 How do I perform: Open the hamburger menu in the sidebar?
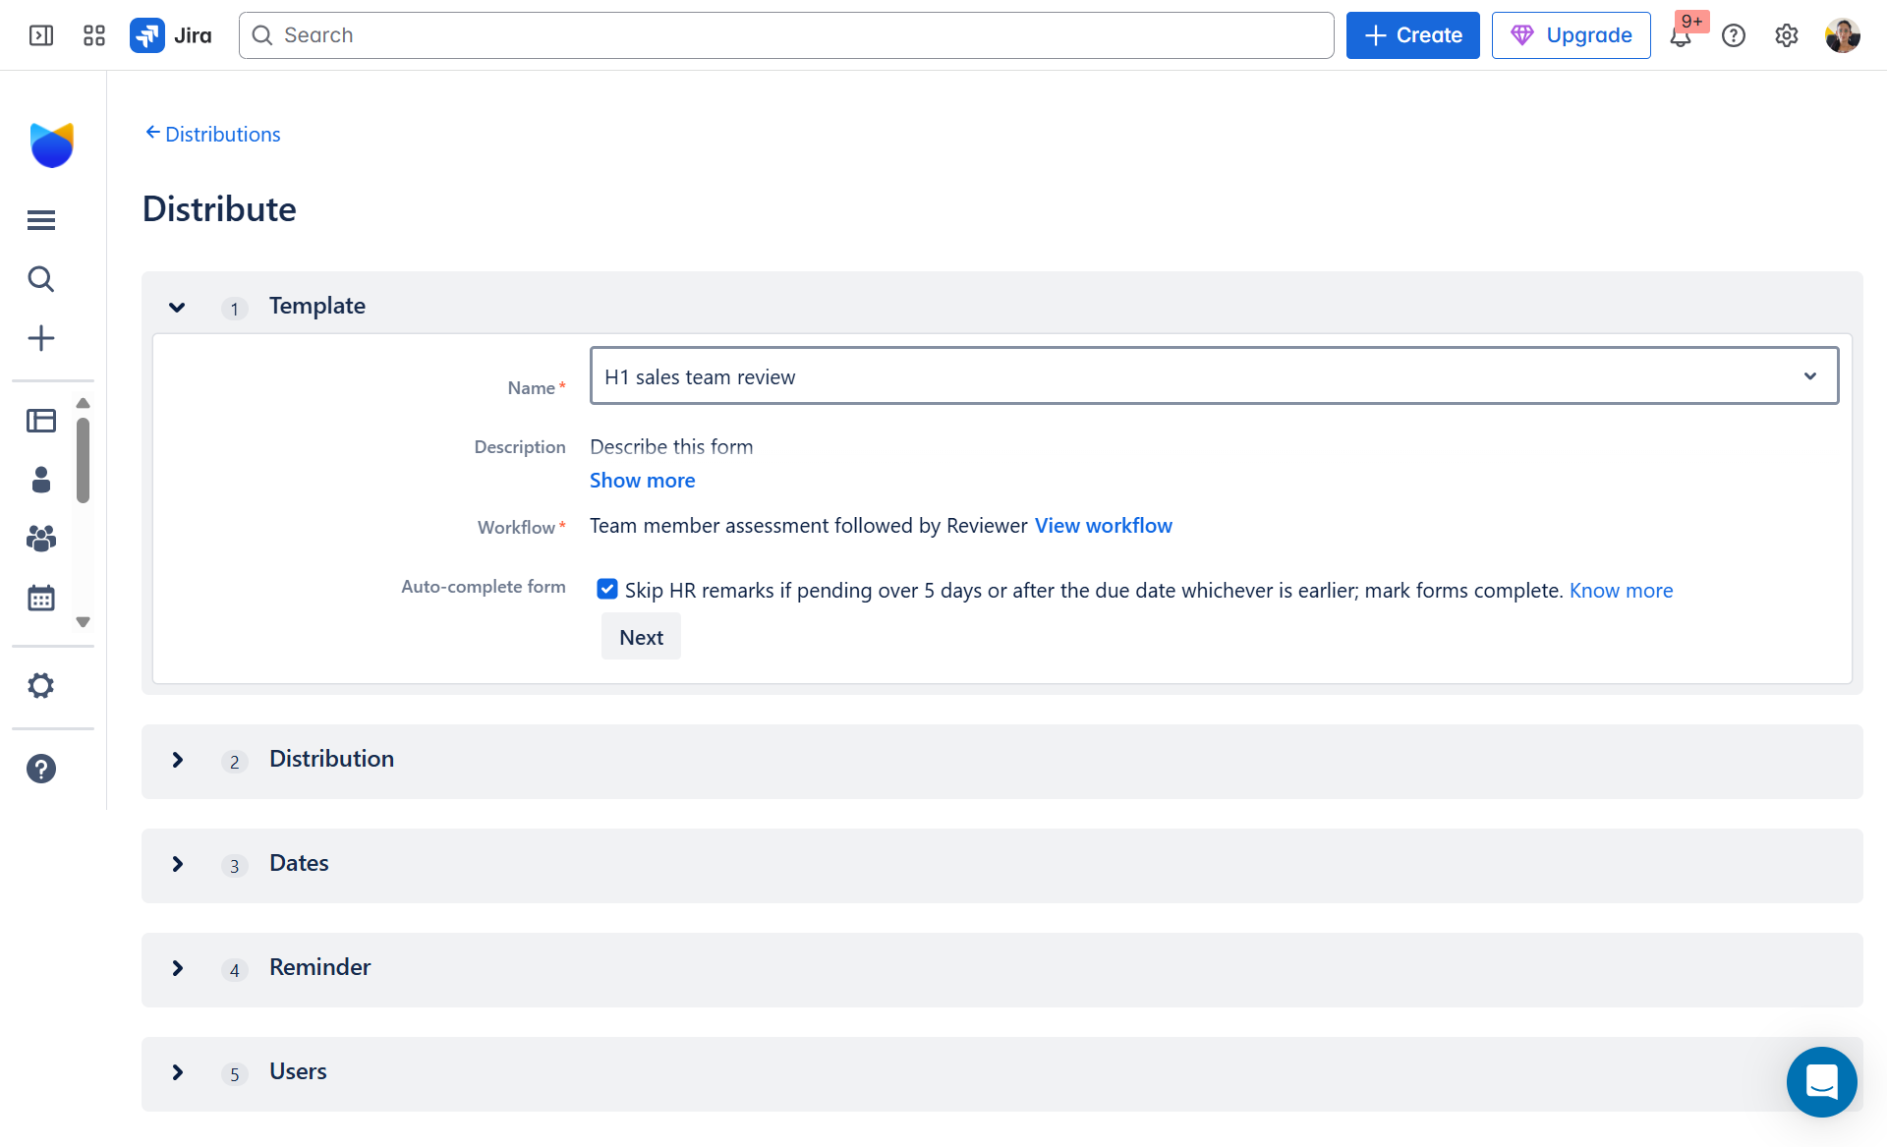(x=40, y=219)
